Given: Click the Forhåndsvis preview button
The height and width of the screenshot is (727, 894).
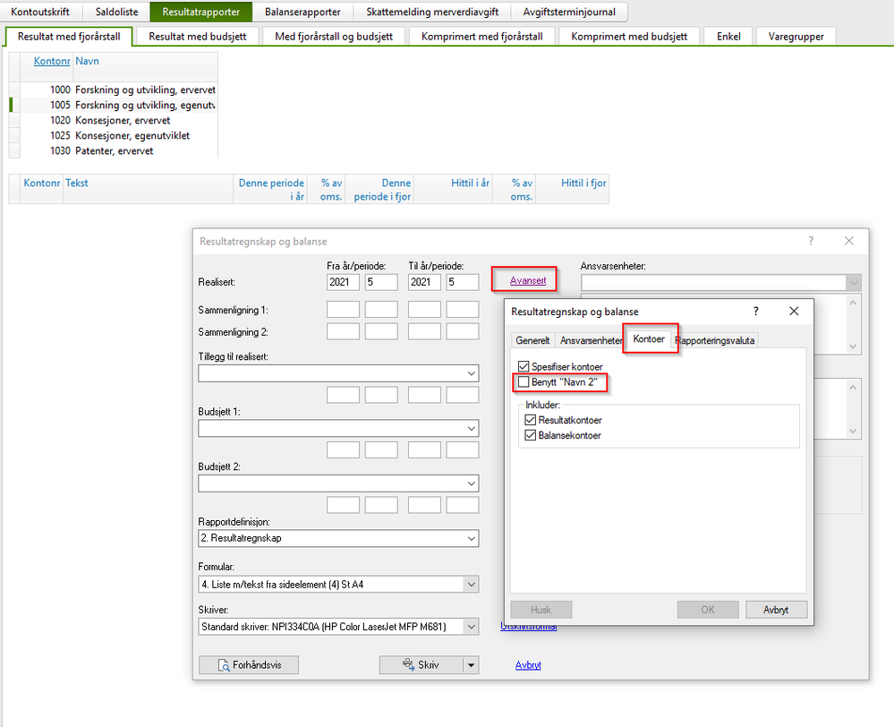Looking at the screenshot, I should tap(249, 665).
